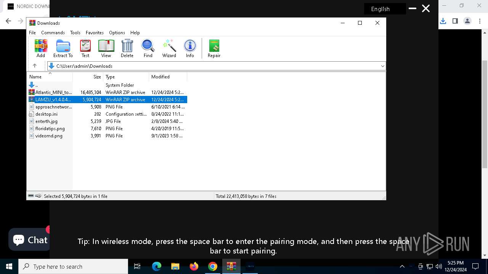Open the Windows Start menu
Screen dimensions: 488x274
(9, 266)
